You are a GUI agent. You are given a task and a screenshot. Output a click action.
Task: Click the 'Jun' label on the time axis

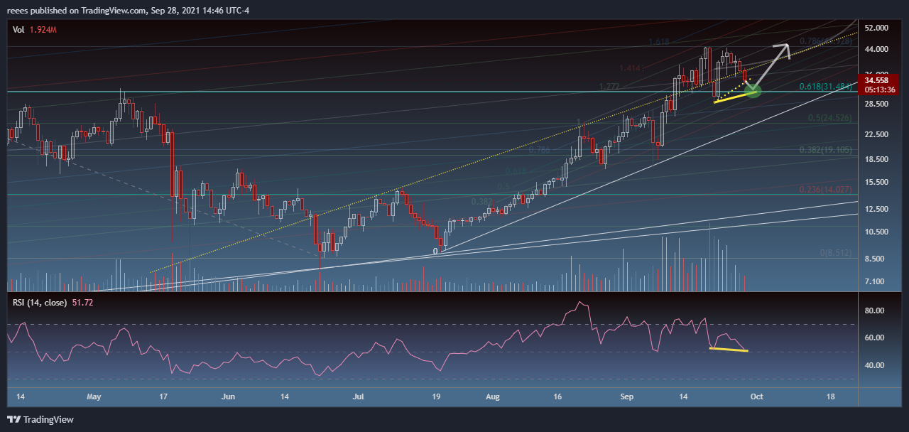coord(229,396)
